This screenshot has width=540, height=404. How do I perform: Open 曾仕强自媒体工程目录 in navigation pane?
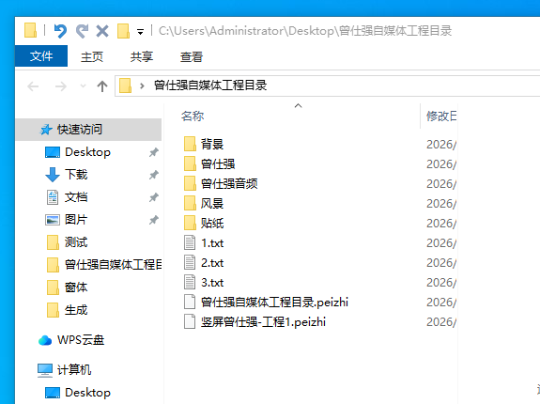click(114, 265)
